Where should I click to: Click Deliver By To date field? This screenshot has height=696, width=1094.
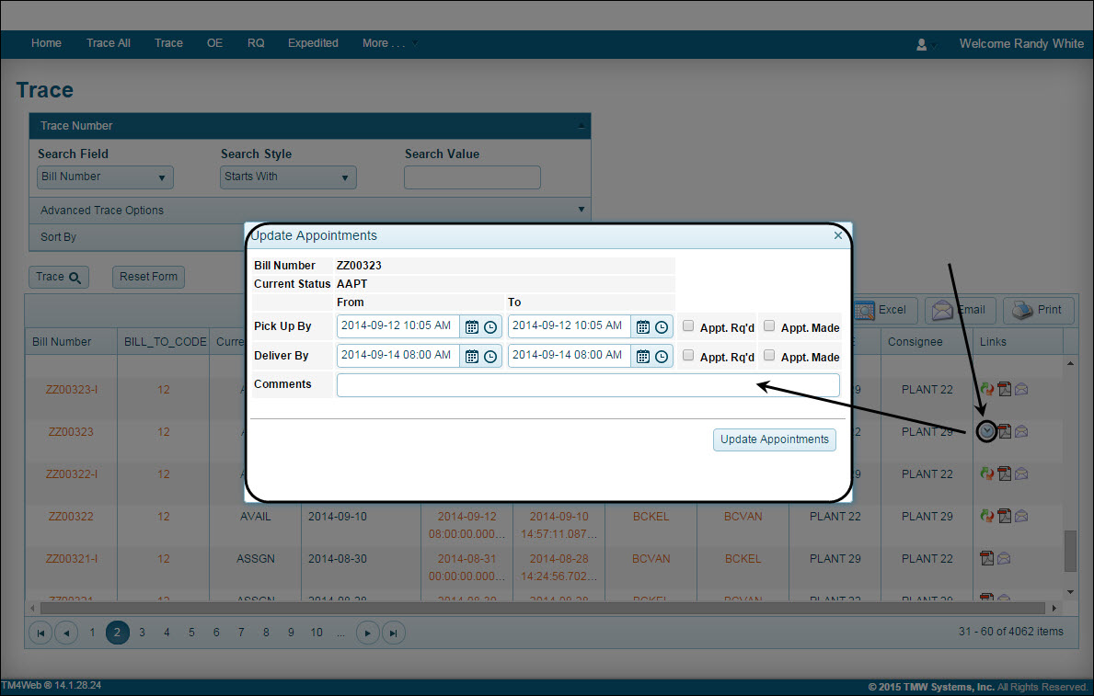569,355
